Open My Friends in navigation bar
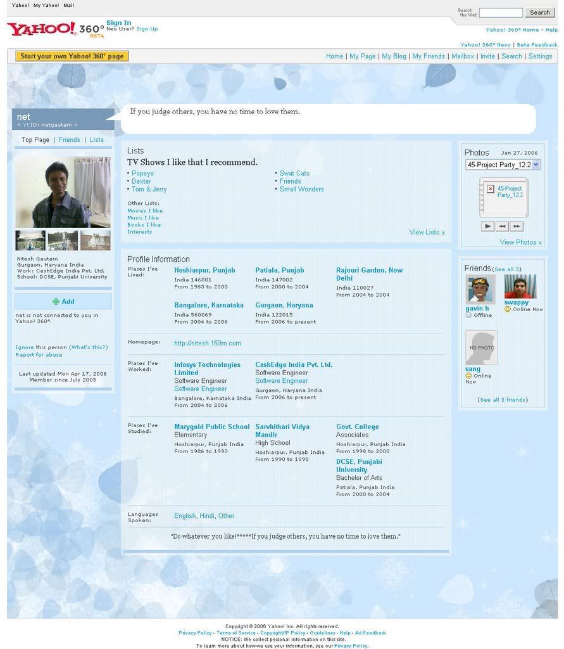The height and width of the screenshot is (649, 564). pyautogui.click(x=429, y=56)
